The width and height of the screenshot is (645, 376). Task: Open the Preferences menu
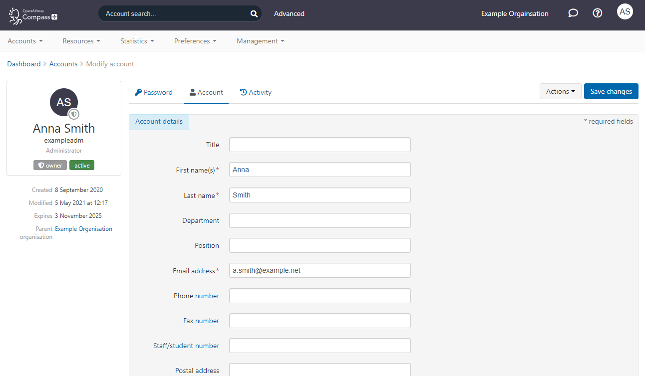[195, 41]
